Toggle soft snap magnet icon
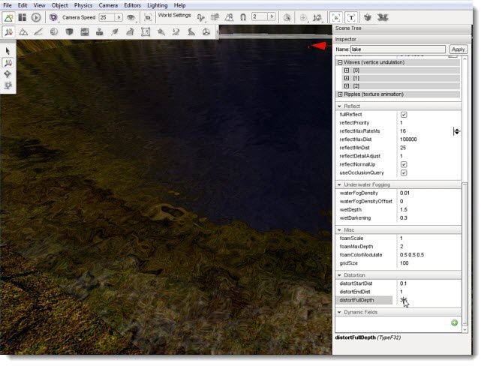The height and width of the screenshot is (366, 484). click(x=243, y=17)
